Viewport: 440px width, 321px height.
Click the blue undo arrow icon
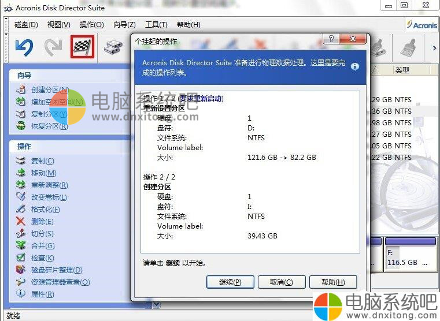[x=24, y=47]
